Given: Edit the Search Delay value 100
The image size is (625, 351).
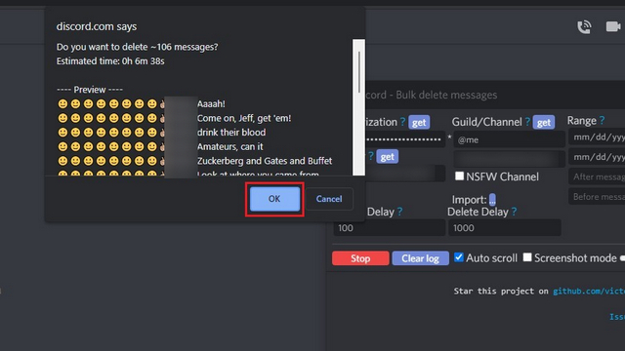Looking at the screenshot, I should coord(389,227).
